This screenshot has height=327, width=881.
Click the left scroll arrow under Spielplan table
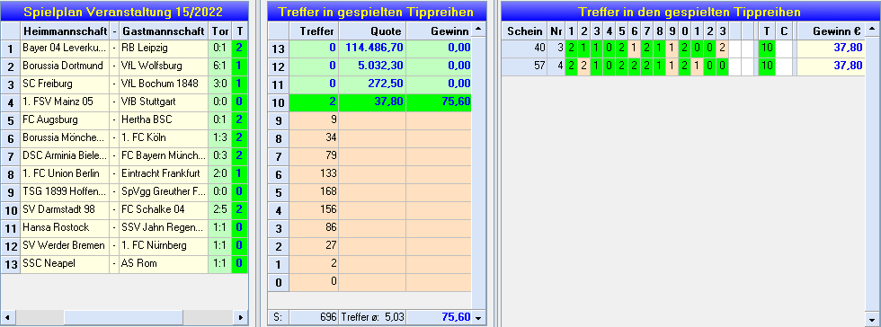click(x=8, y=317)
